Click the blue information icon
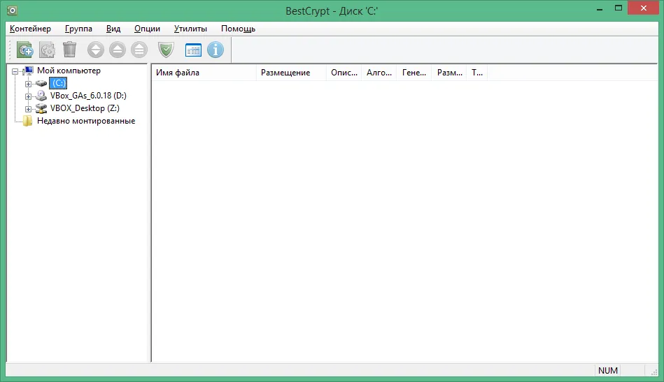This screenshot has height=382, width=664. tap(216, 50)
